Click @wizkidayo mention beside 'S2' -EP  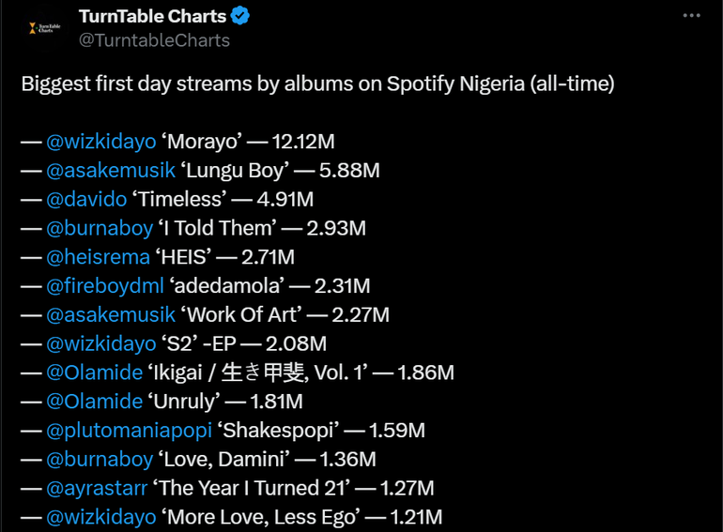coord(101,343)
